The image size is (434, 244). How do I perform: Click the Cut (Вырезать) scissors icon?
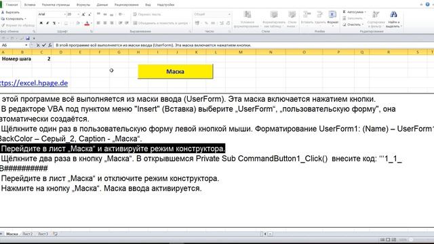tap(3, 12)
